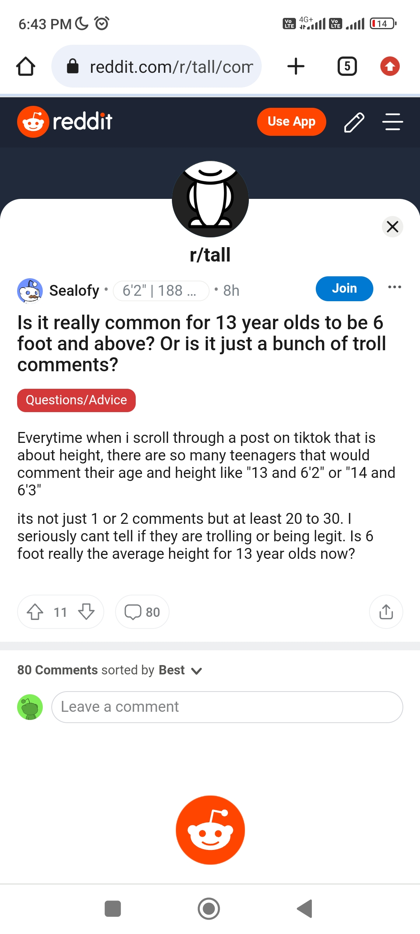Open the post's three-dot overflow menu
This screenshot has width=420, height=934.
tap(395, 287)
